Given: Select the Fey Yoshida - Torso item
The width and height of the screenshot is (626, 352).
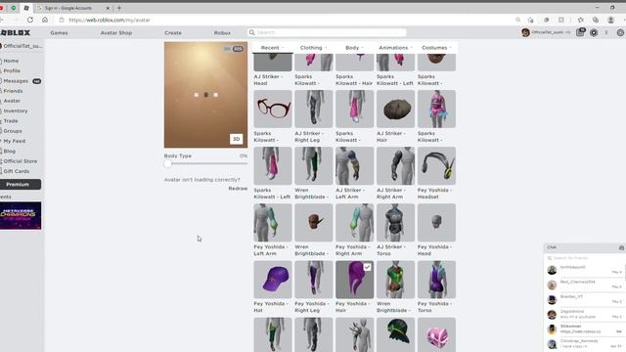Looking at the screenshot, I should [x=436, y=280].
